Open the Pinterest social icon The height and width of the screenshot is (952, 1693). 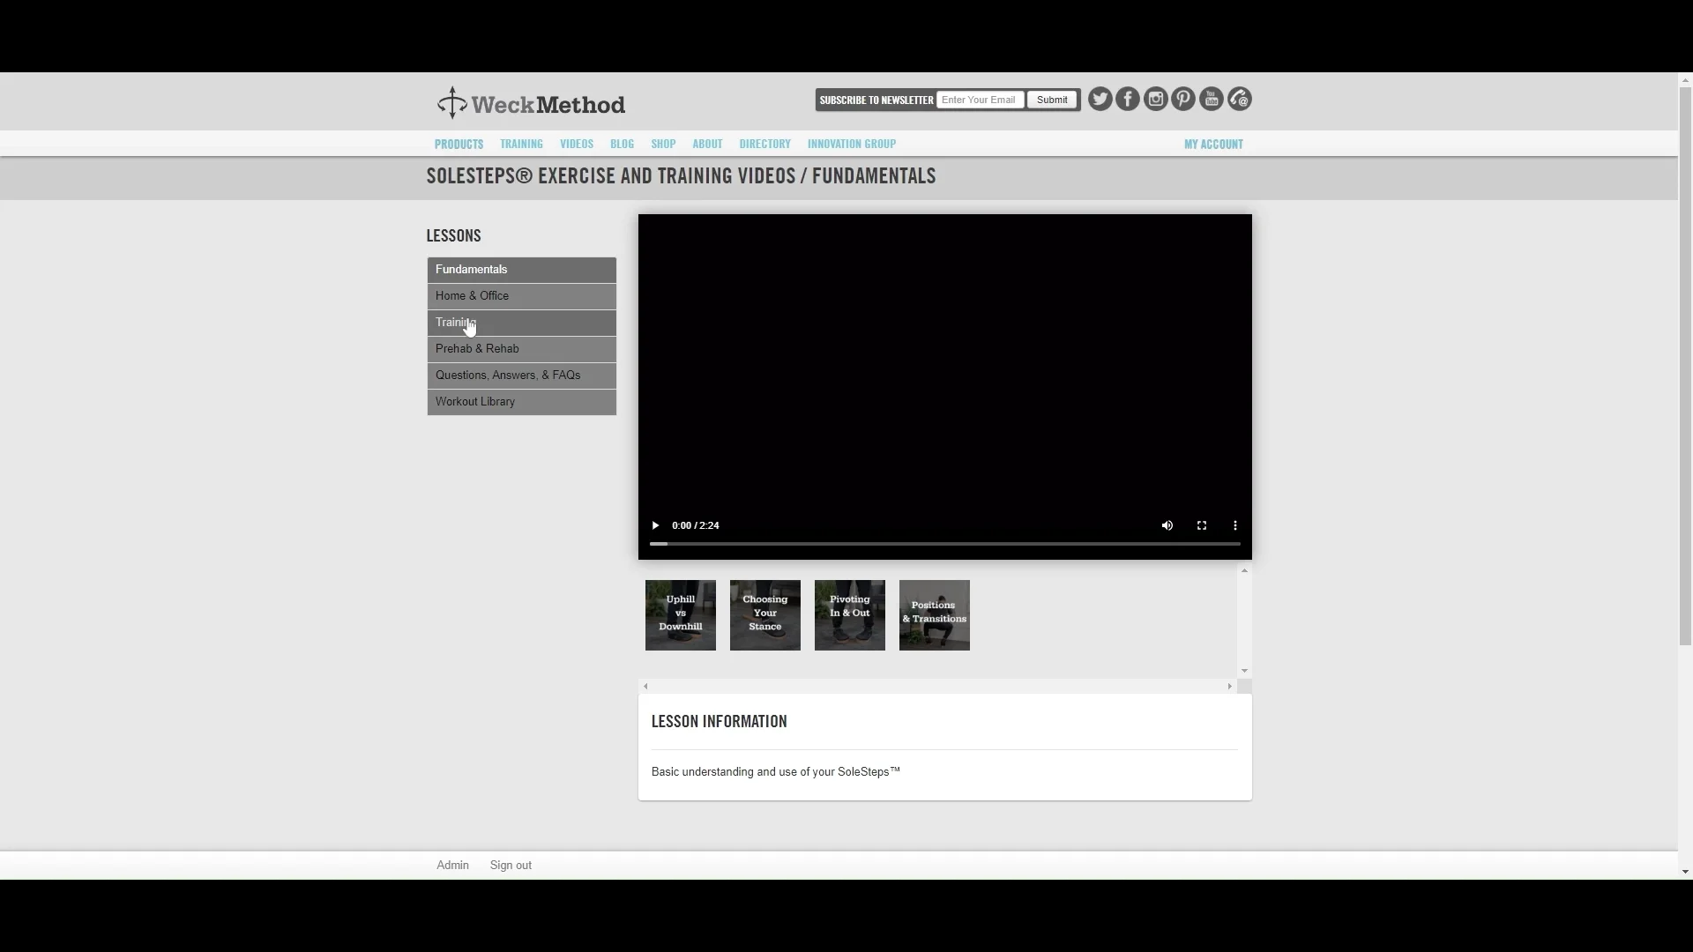[1183, 99]
